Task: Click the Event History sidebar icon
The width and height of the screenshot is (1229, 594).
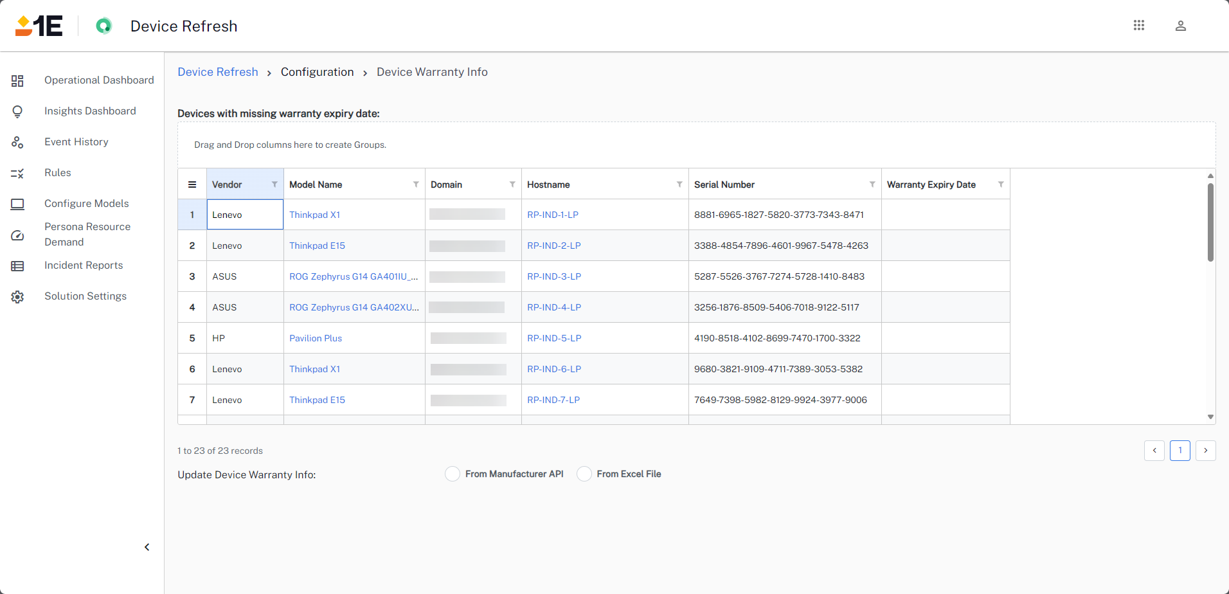Action: (17, 142)
